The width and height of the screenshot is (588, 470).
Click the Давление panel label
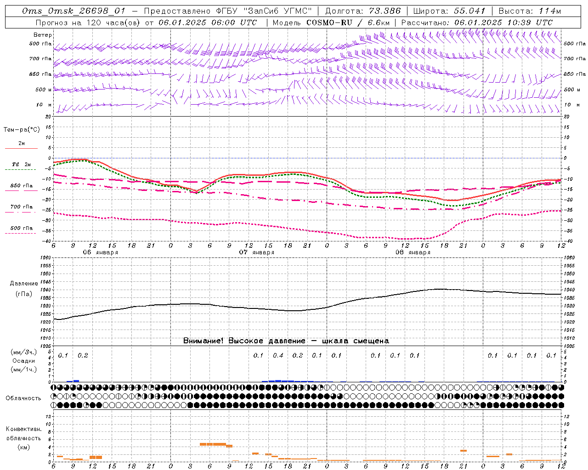pos(23,284)
